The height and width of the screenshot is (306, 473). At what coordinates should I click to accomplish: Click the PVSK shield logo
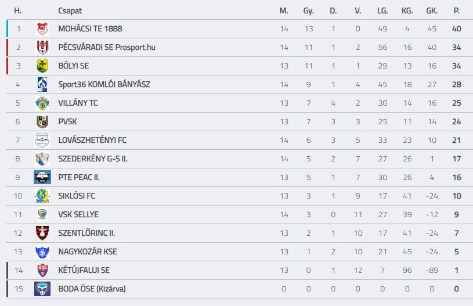(42, 121)
